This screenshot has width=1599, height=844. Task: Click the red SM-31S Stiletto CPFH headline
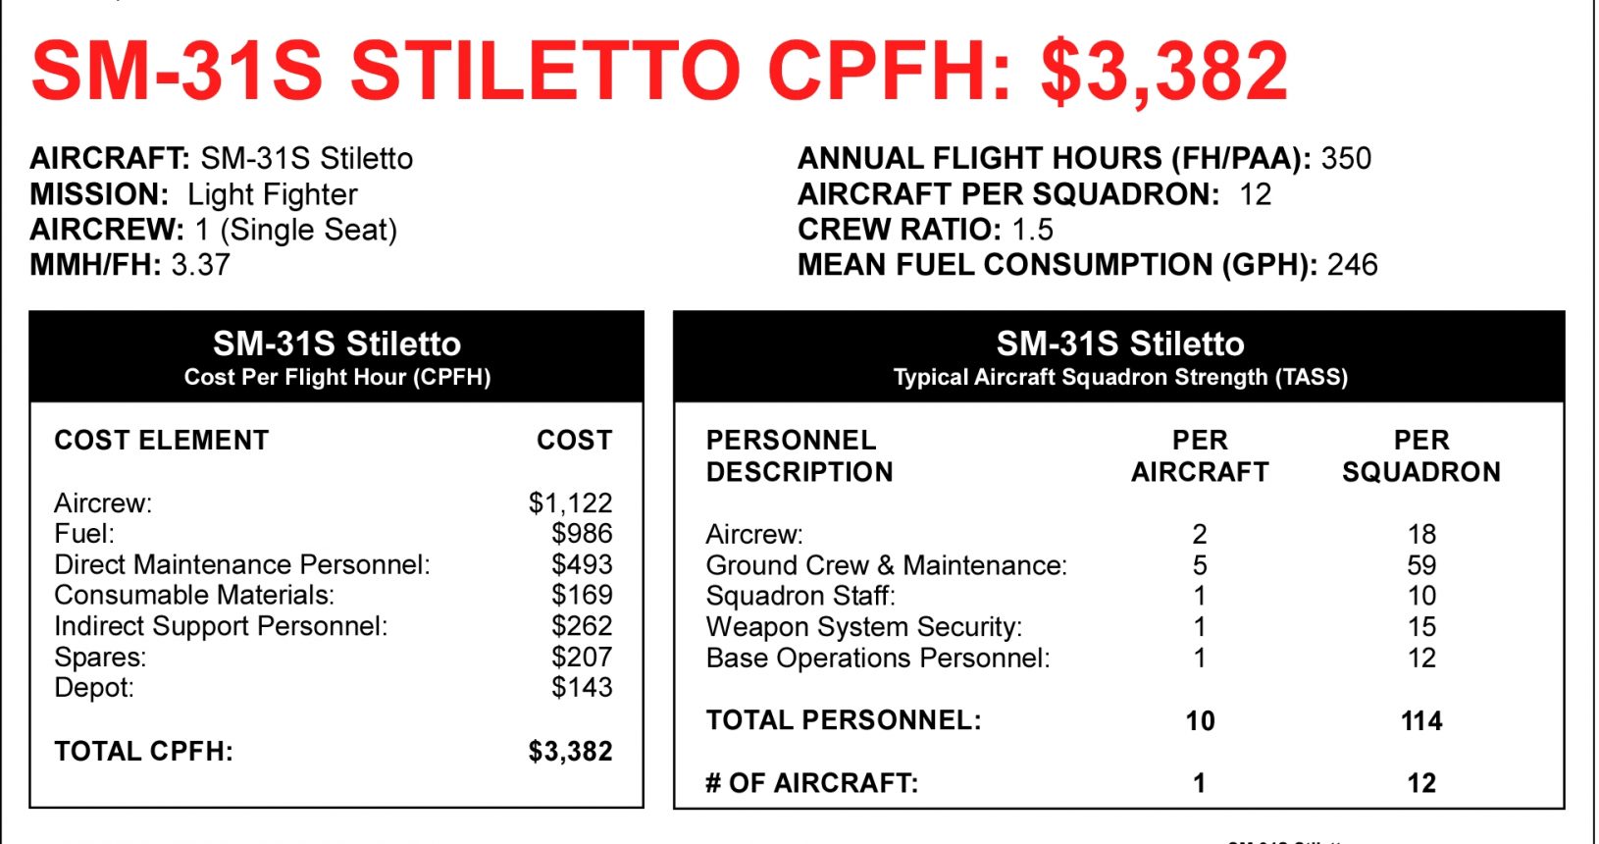click(659, 71)
